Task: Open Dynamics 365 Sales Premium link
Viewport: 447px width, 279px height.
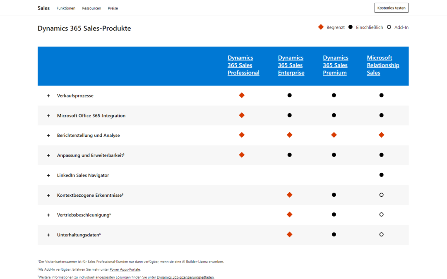Action: [x=336, y=65]
